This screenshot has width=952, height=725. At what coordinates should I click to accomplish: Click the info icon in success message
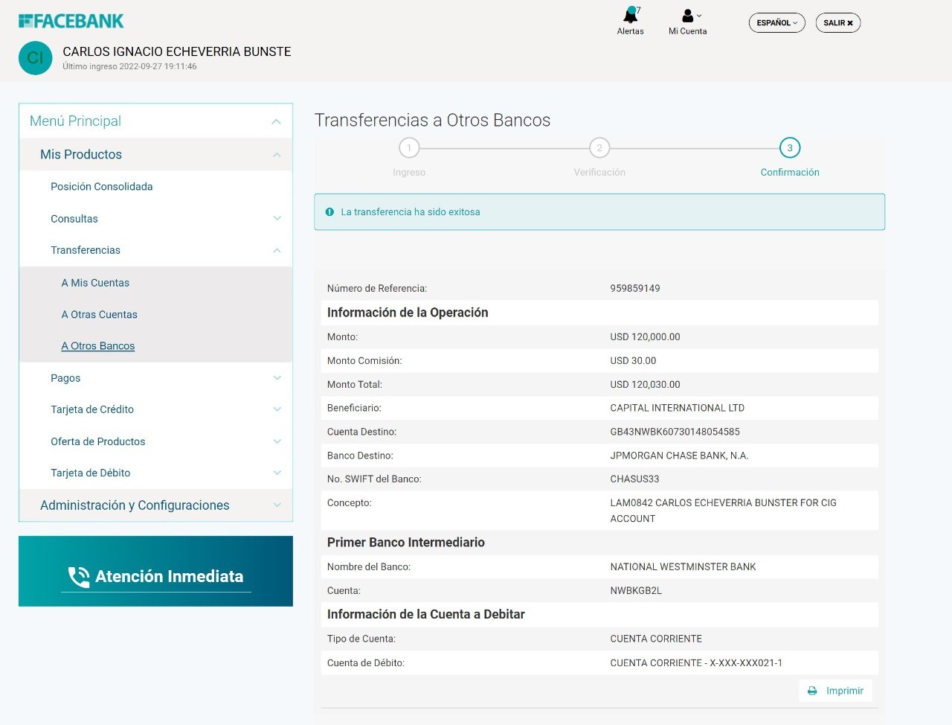pyautogui.click(x=329, y=212)
